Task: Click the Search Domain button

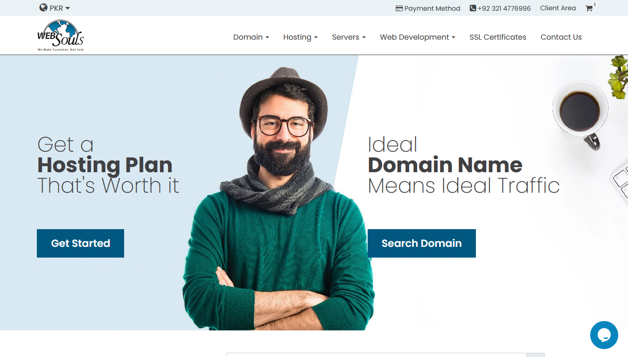Action: (421, 243)
